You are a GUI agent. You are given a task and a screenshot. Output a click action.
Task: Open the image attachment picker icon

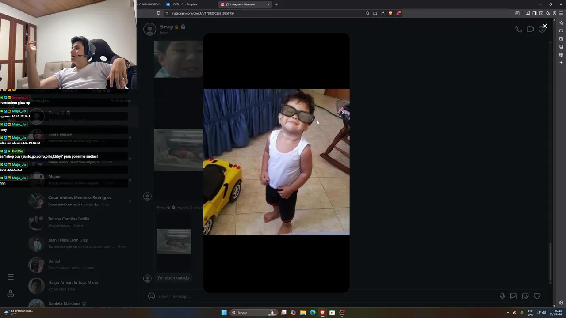tap(513, 296)
